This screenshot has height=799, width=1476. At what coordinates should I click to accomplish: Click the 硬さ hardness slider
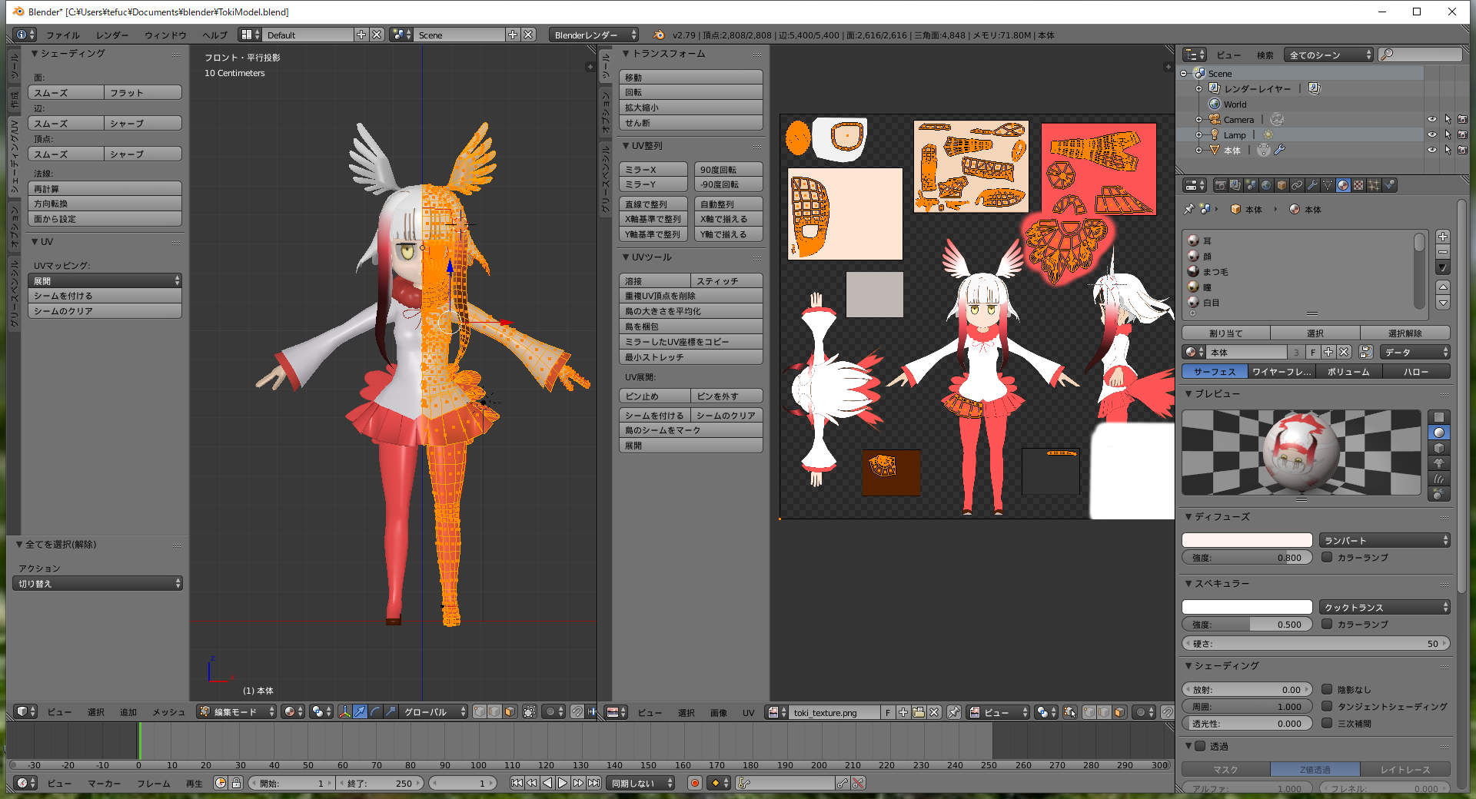[x=1316, y=643]
